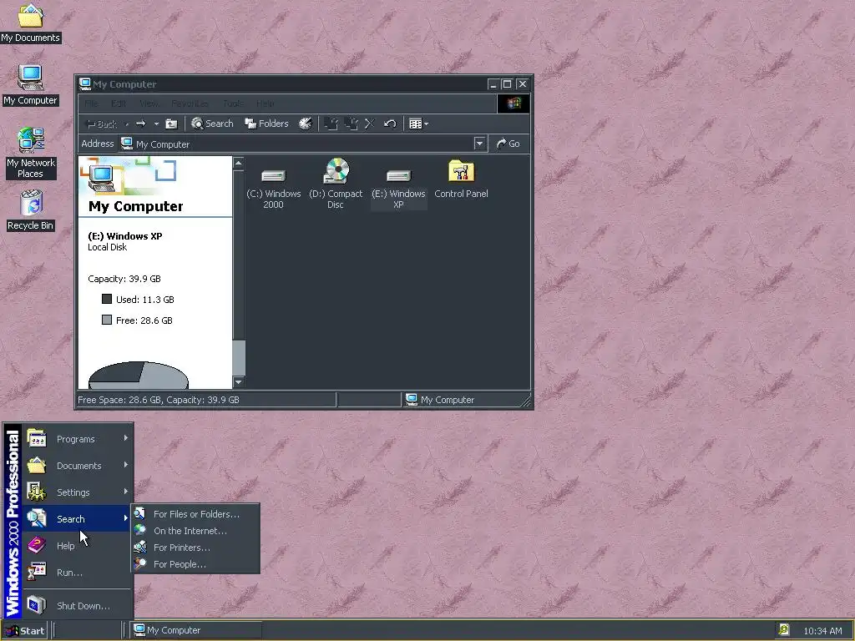The image size is (855, 641).
Task: Go up one folder level
Action: pos(171,124)
